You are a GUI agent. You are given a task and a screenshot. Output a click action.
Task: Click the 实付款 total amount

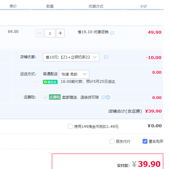146,164
